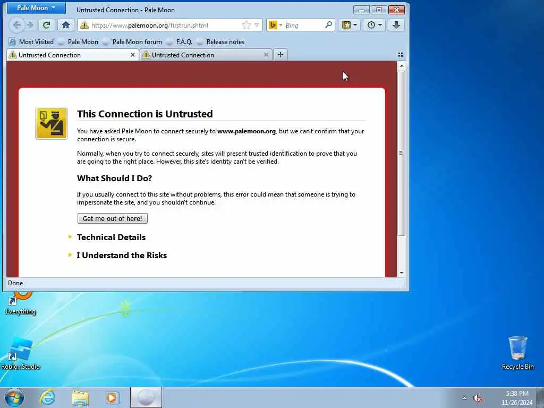Open the F.A.Q. bookmark
Image resolution: width=544 pixels, height=408 pixels.
click(x=180, y=42)
